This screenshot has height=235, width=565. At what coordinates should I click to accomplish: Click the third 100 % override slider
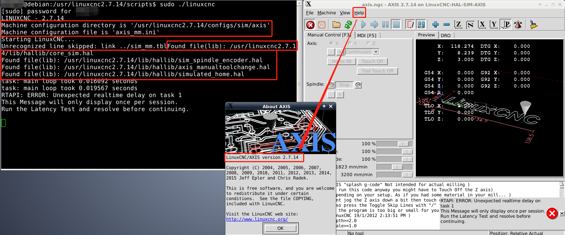coord(395,159)
